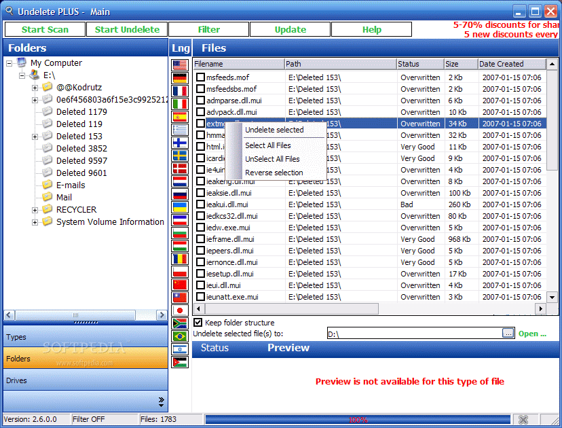Switch language using the US flag
Viewport: 562px width, 428px height.
(x=180, y=65)
